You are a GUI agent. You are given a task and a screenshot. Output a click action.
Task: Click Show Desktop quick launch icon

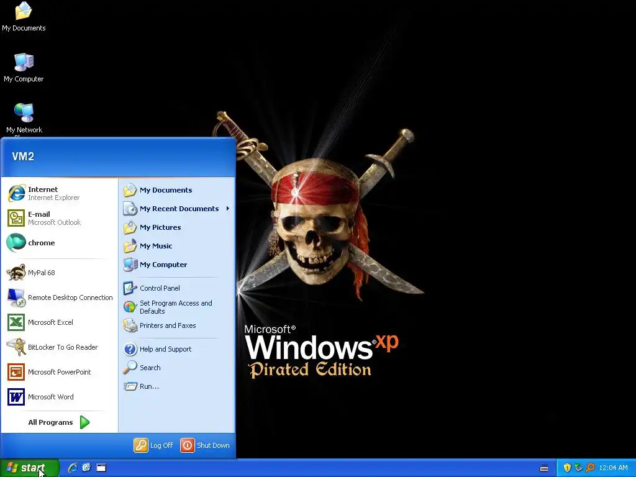click(101, 468)
